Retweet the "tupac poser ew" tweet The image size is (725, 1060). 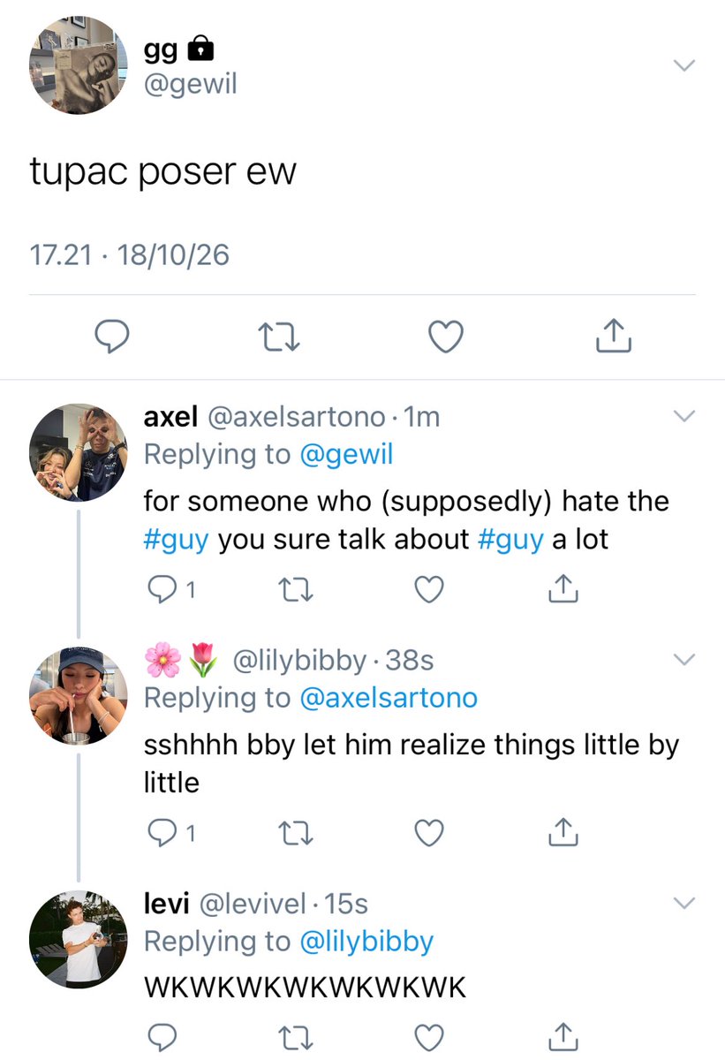tap(277, 336)
